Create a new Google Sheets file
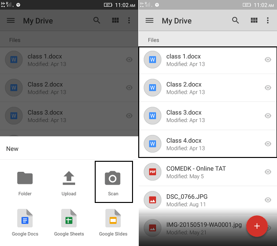Viewport: 277px width, 246px height. 69,223
